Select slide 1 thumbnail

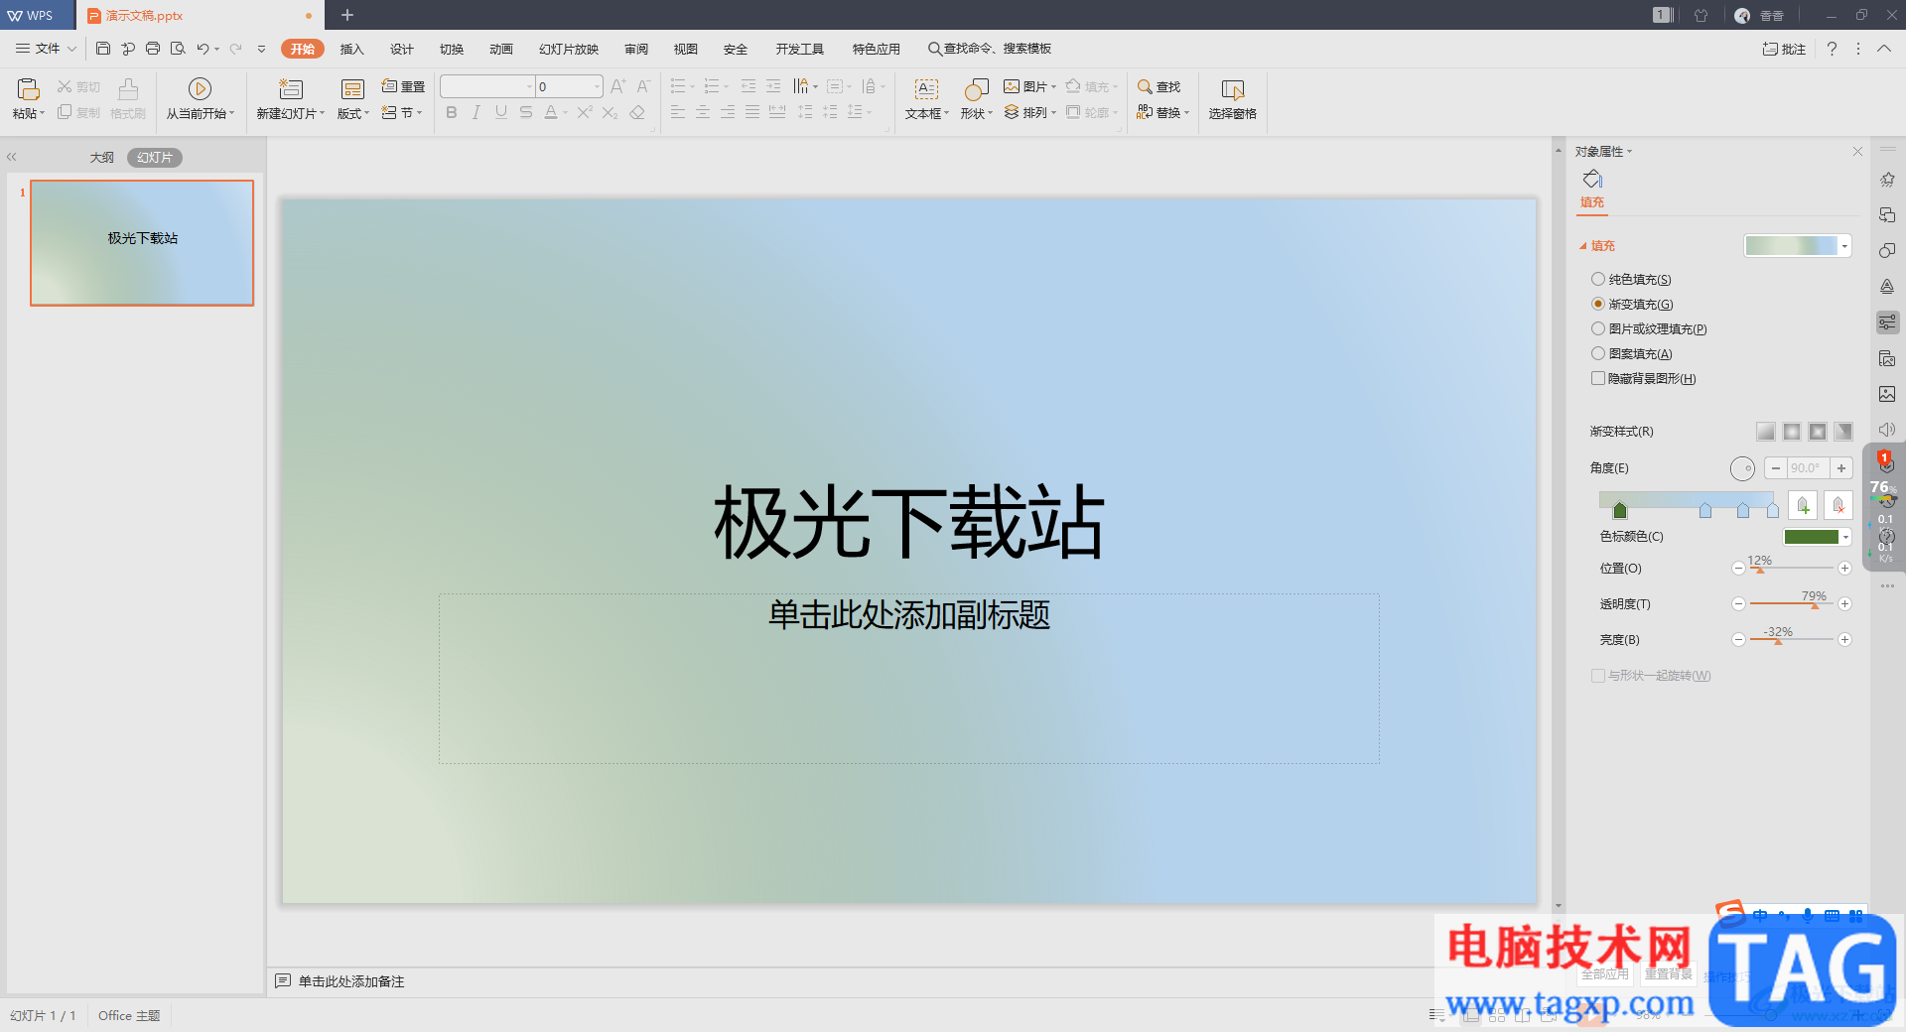tap(142, 242)
